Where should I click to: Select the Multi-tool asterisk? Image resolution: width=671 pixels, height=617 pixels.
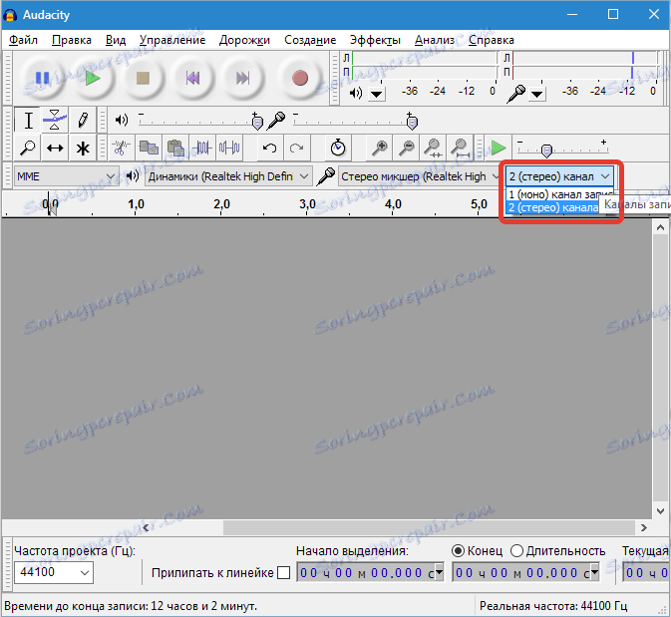tap(83, 149)
